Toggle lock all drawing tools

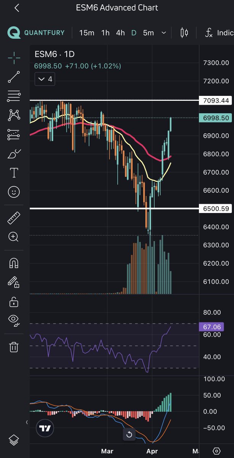pyautogui.click(x=14, y=302)
